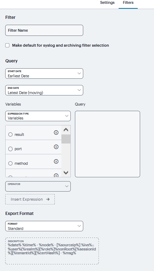Screen dimensions: 154x271
Task: Select the Filters tab
Action: pyautogui.click(x=128, y=2)
